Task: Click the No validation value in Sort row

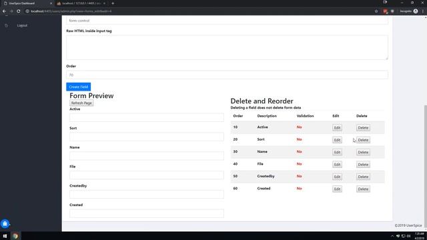Action: point(299,139)
